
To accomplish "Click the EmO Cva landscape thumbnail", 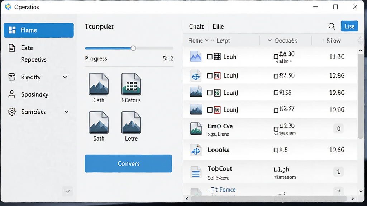I will 196,129.
